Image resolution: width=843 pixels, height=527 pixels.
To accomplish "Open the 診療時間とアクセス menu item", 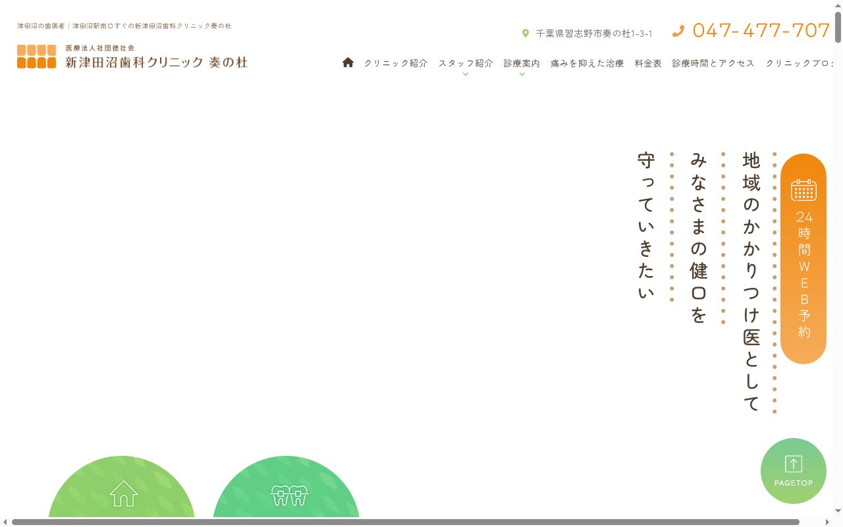I will [x=713, y=63].
